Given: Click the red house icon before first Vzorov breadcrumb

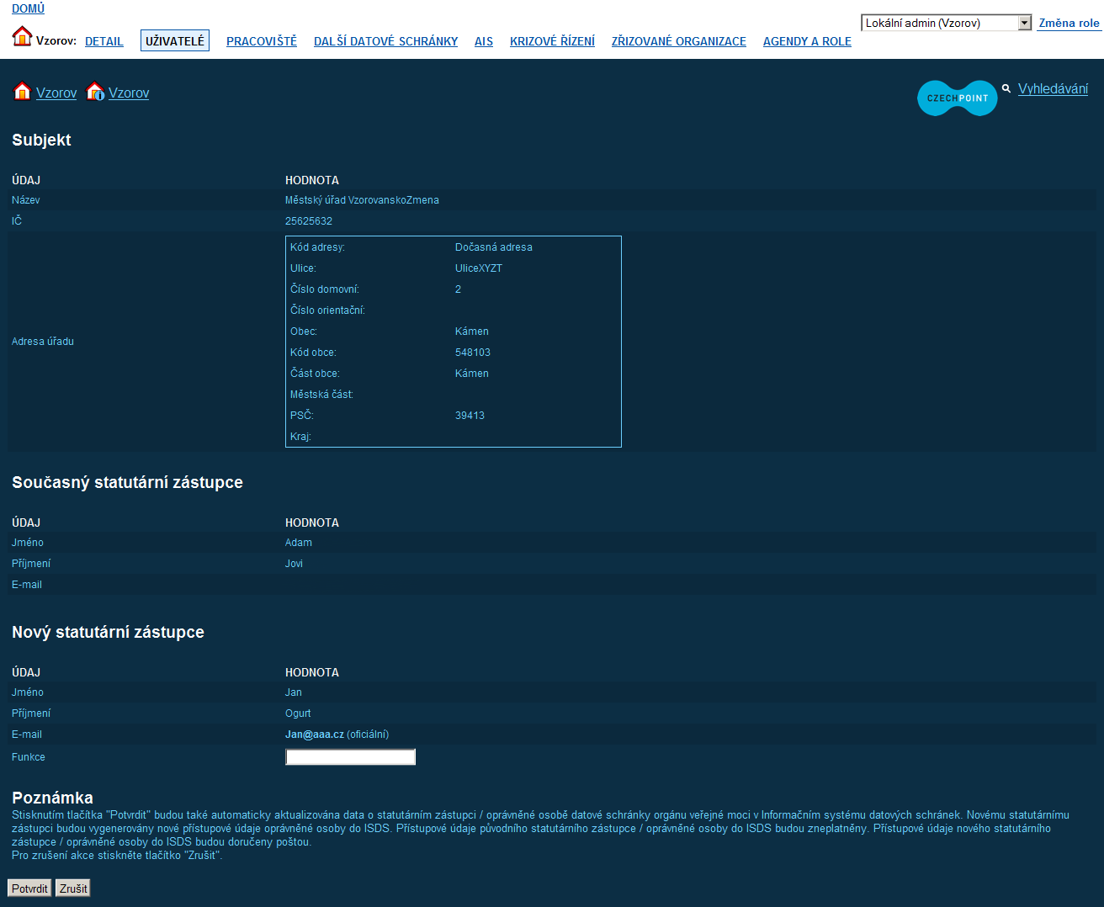Looking at the screenshot, I should click(x=22, y=91).
